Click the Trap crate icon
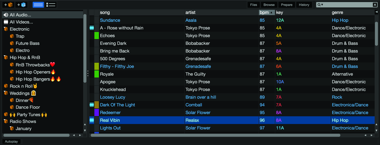This screenshot has width=380, height=145. click(12, 36)
